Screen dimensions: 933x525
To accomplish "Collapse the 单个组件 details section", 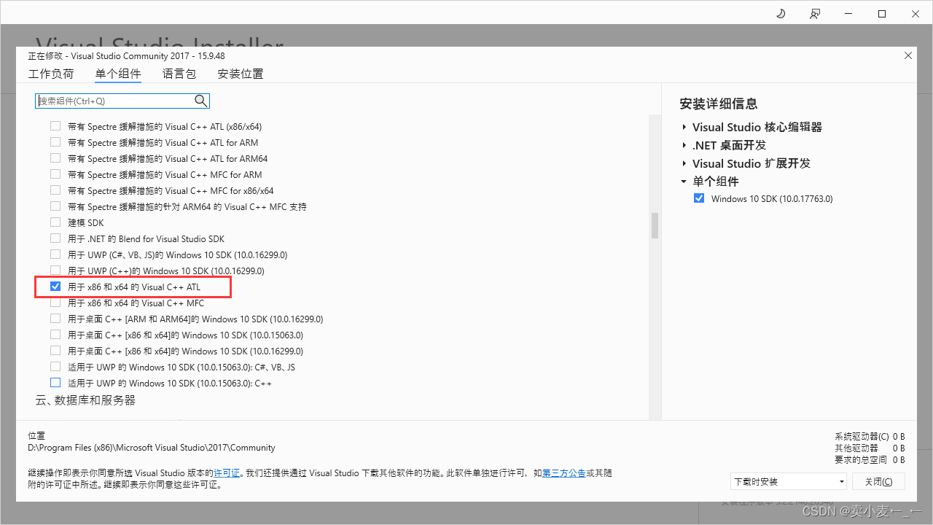I will (684, 182).
